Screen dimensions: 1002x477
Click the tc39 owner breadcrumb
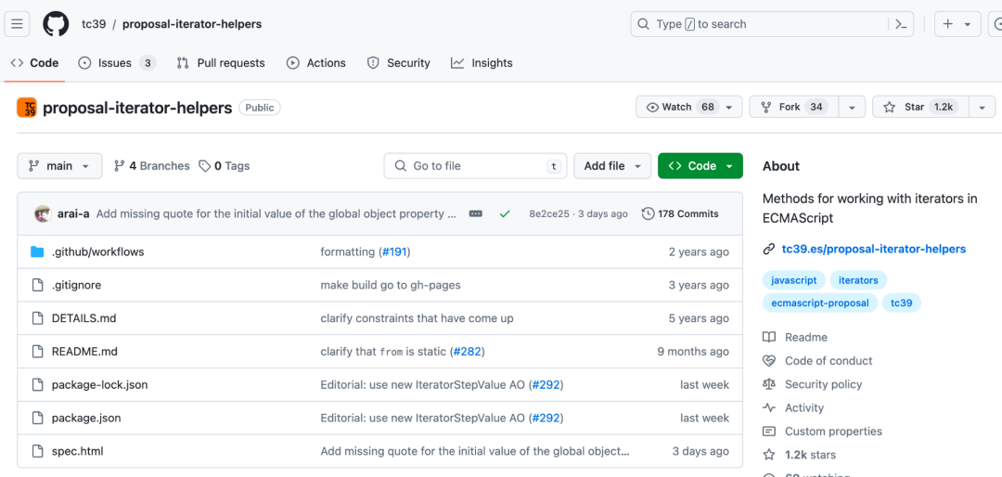point(94,24)
